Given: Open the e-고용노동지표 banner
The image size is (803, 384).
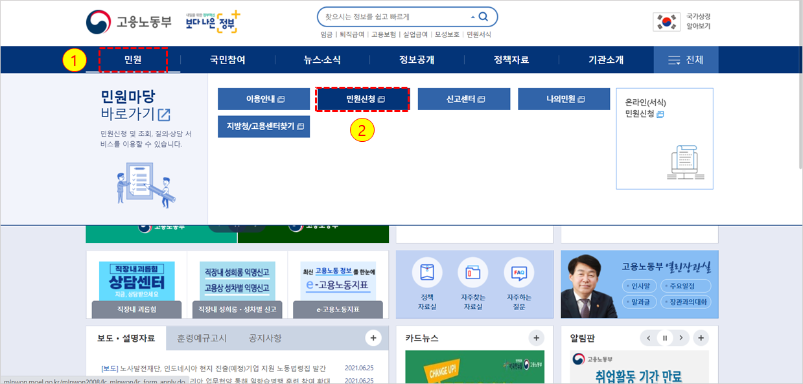Looking at the screenshot, I should (x=338, y=289).
